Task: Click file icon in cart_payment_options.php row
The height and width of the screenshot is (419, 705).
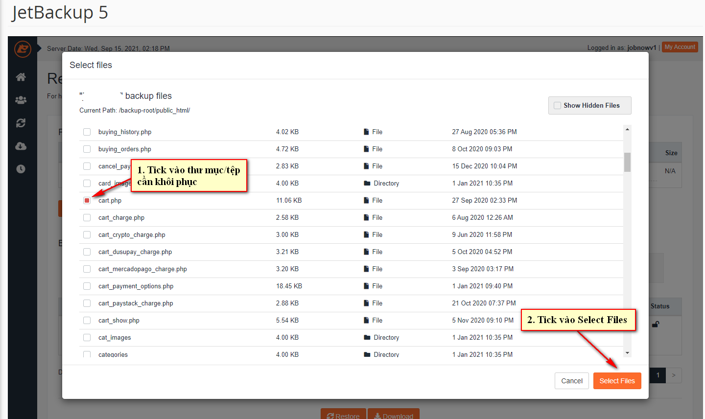Action: (366, 286)
